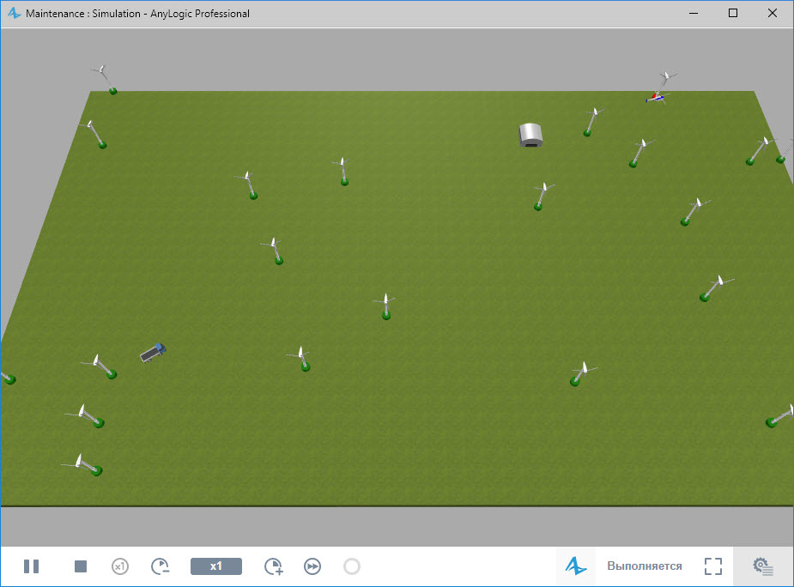This screenshot has width=794, height=587.
Task: Minimize the Maintenance simulation window
Action: 694,13
